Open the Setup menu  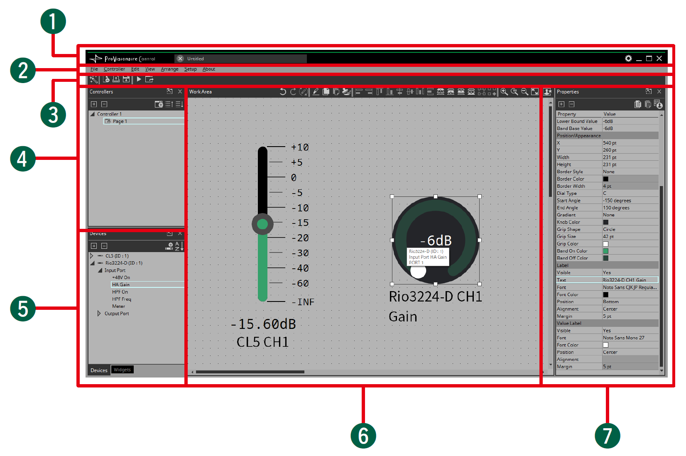190,69
